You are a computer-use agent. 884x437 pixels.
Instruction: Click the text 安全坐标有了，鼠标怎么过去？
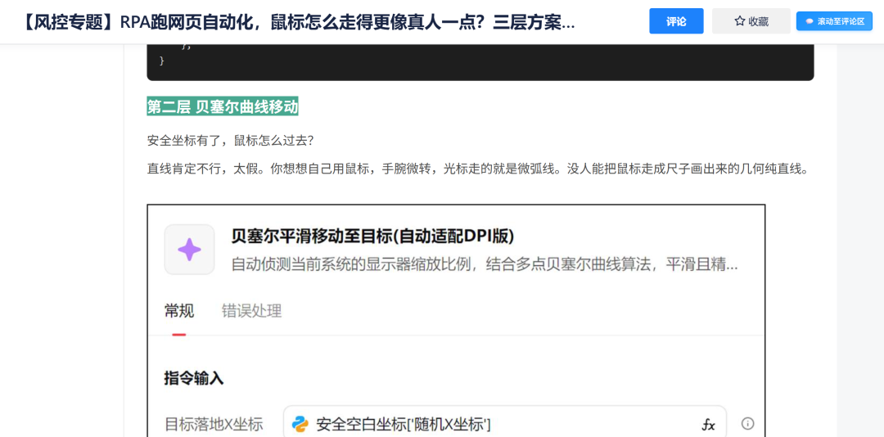click(x=229, y=141)
